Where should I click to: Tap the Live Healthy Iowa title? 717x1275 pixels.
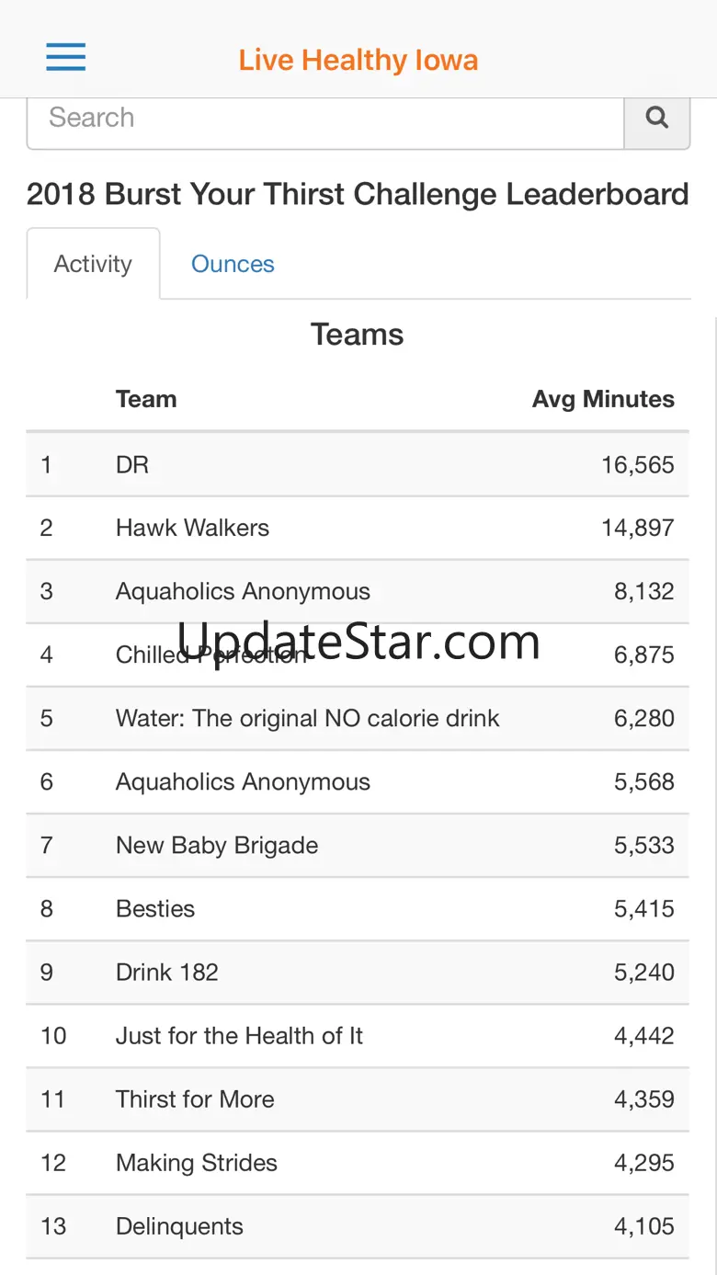(358, 61)
